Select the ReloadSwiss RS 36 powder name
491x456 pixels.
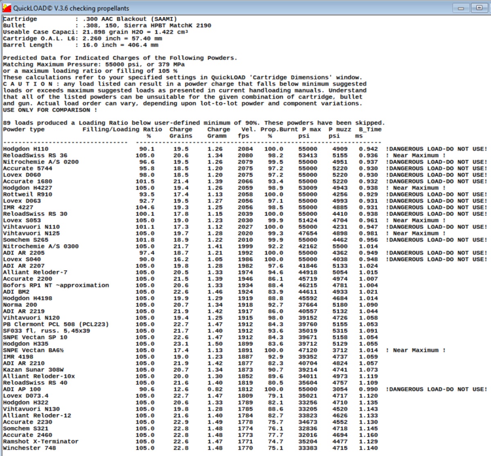point(35,156)
